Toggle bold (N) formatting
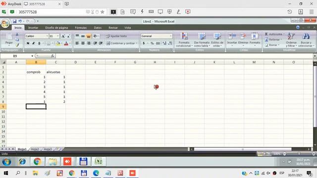The image size is (317, 178). coord(28,43)
